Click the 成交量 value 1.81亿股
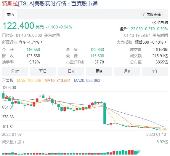 click(160, 50)
